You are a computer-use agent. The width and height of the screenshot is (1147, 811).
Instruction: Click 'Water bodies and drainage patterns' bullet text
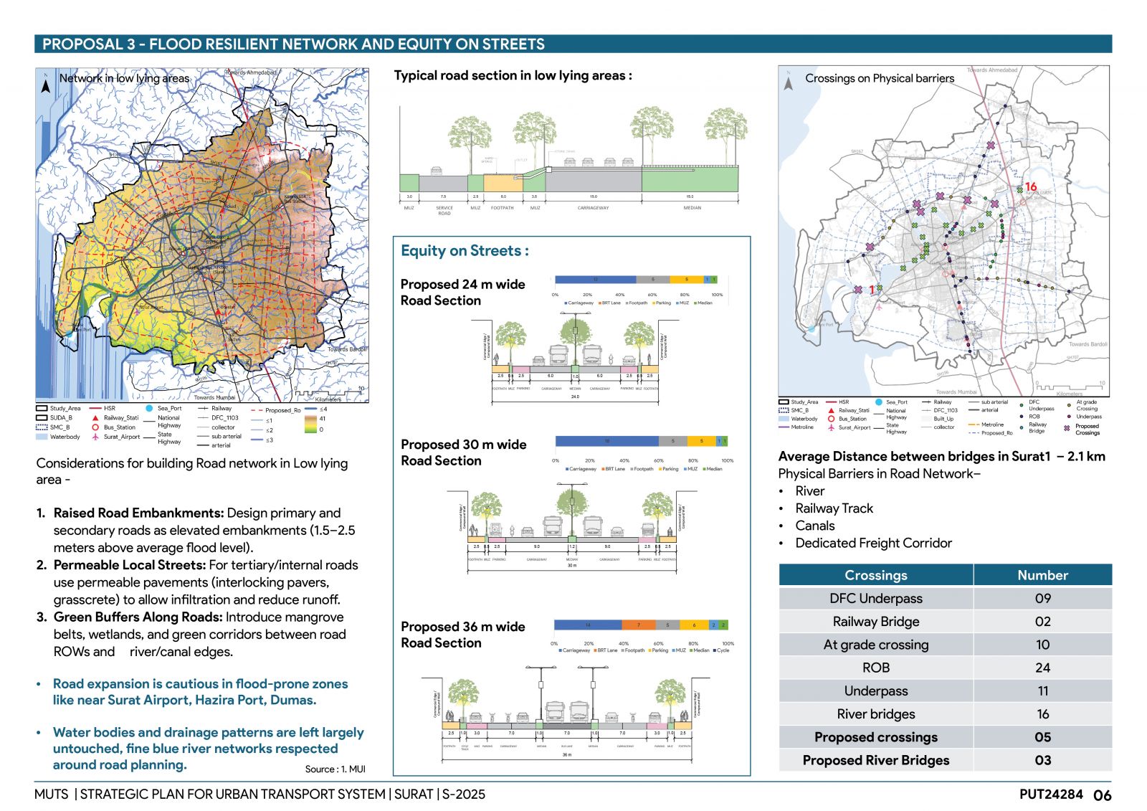click(x=208, y=749)
